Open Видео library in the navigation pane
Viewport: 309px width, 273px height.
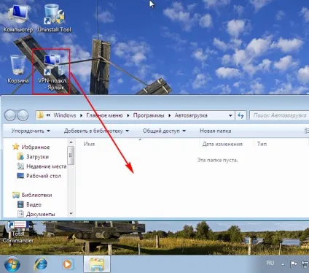tap(29, 204)
